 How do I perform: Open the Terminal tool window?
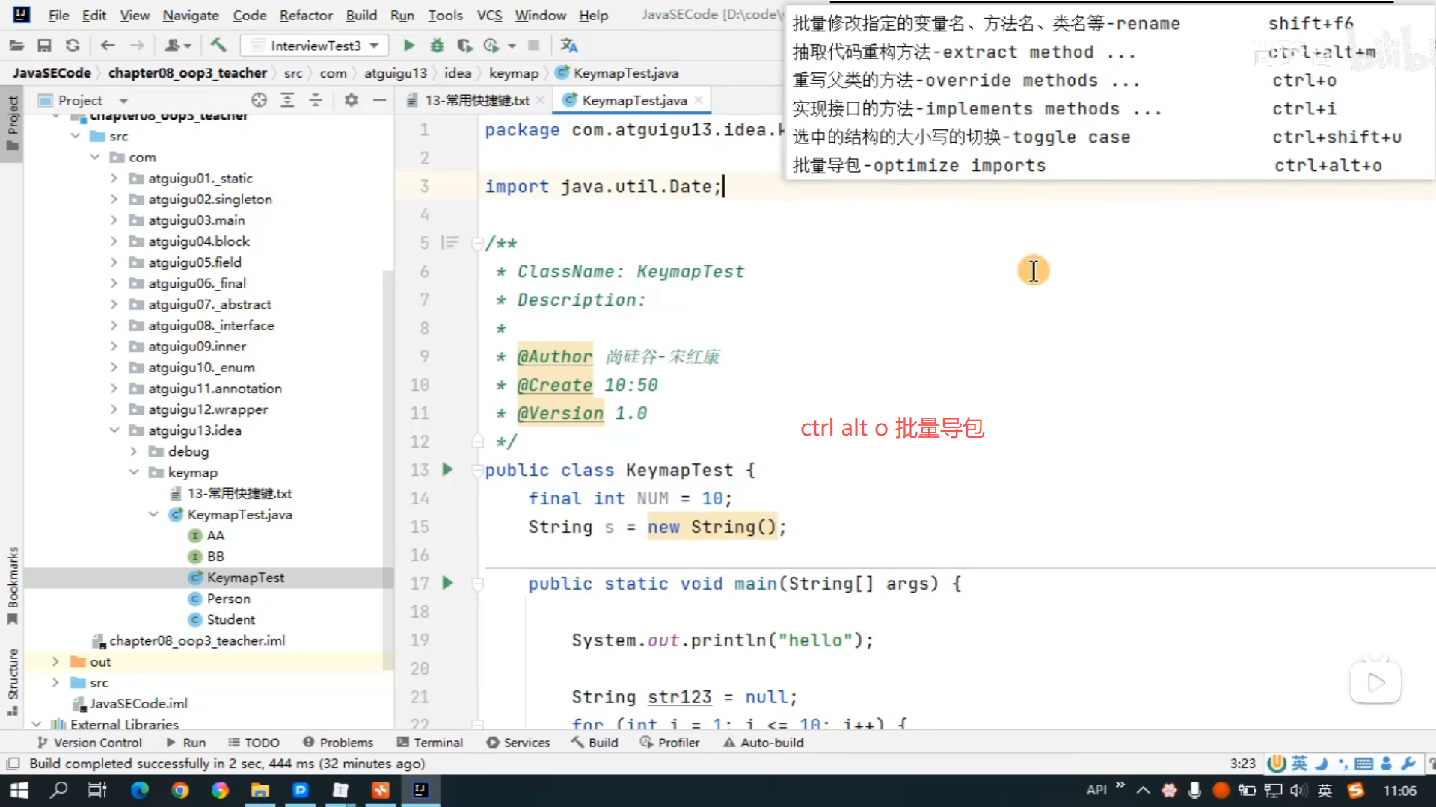point(430,742)
